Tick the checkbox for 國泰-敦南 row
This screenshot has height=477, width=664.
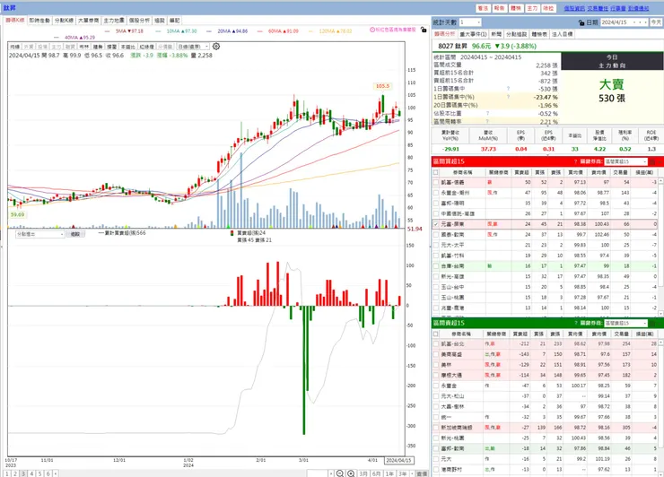click(436, 235)
